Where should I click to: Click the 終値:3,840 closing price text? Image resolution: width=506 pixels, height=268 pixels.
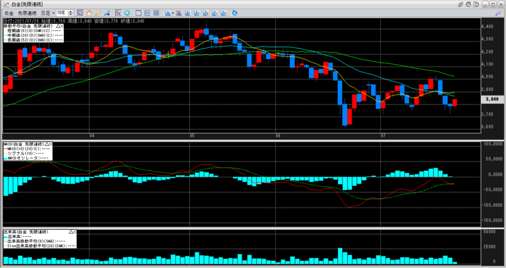tap(132, 21)
